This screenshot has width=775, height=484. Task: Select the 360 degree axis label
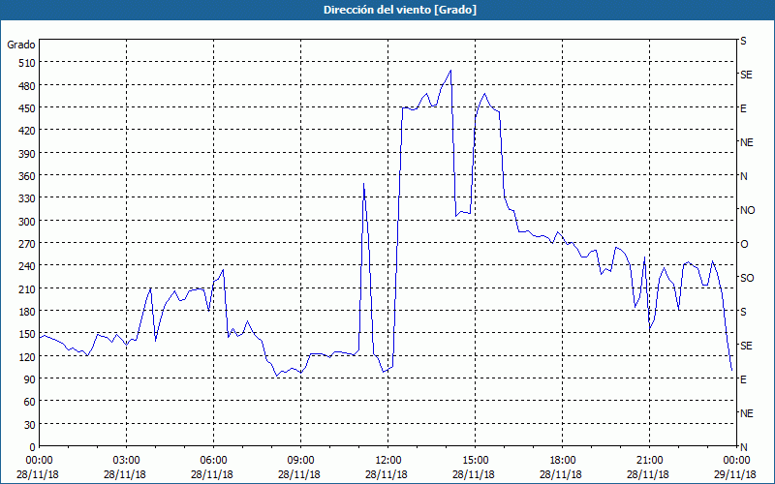27,176
